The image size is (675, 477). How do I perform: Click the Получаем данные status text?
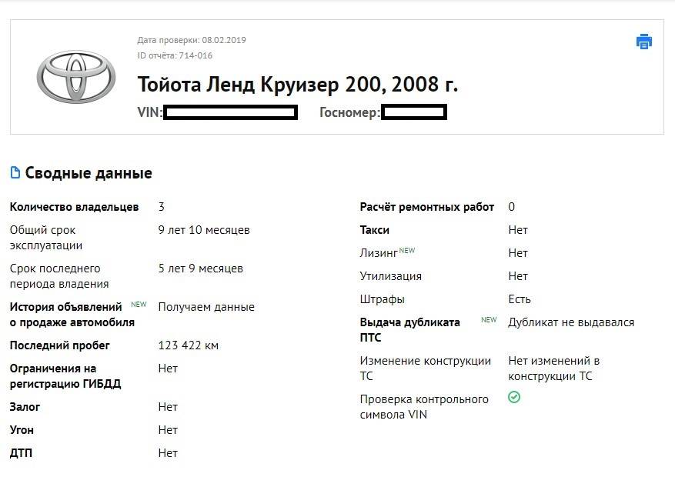pyautogui.click(x=206, y=307)
